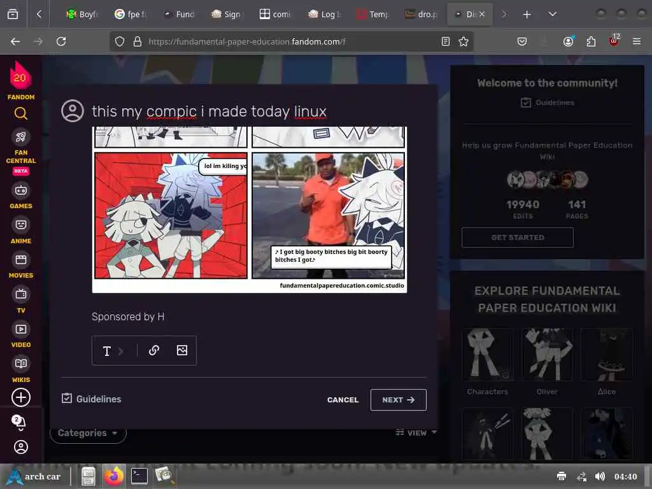Open the Characters wiki thumbnail
The width and height of the screenshot is (652, 489).
pyautogui.click(x=487, y=355)
